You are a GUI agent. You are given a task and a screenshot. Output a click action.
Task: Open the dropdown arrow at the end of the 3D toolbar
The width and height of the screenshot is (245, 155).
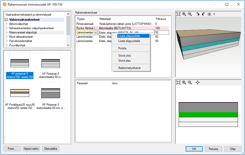pos(214,14)
